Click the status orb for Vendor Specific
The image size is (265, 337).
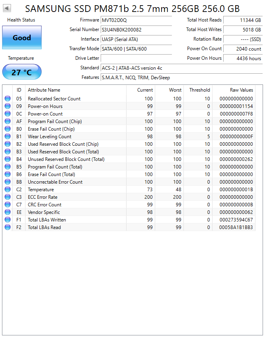8,212
